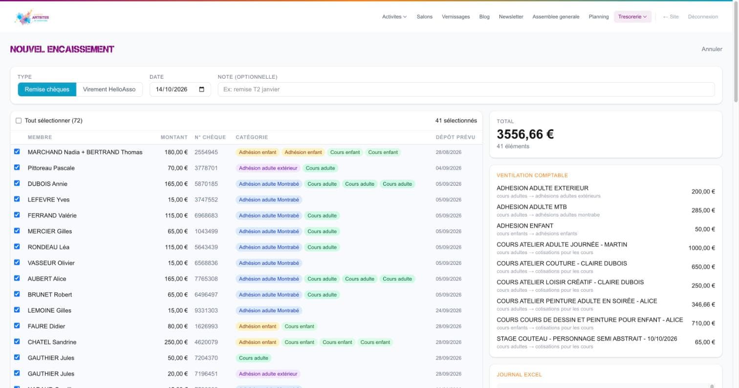This screenshot has height=388, width=739.
Task: Click the page vertical scrollbar
Action: tap(736, 51)
